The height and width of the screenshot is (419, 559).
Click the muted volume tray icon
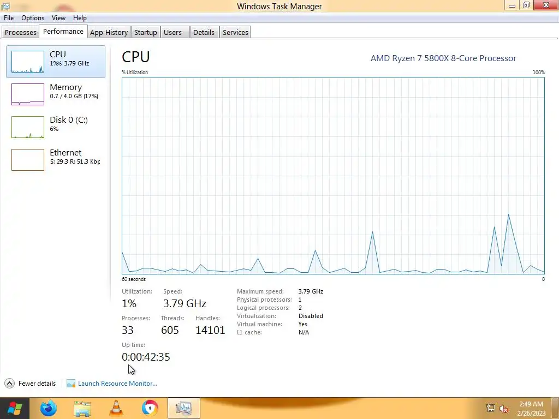click(x=504, y=409)
